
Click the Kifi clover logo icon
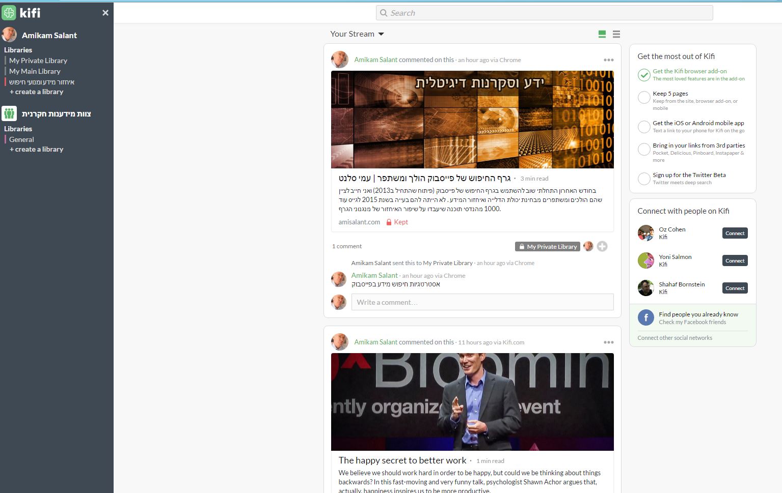point(9,13)
